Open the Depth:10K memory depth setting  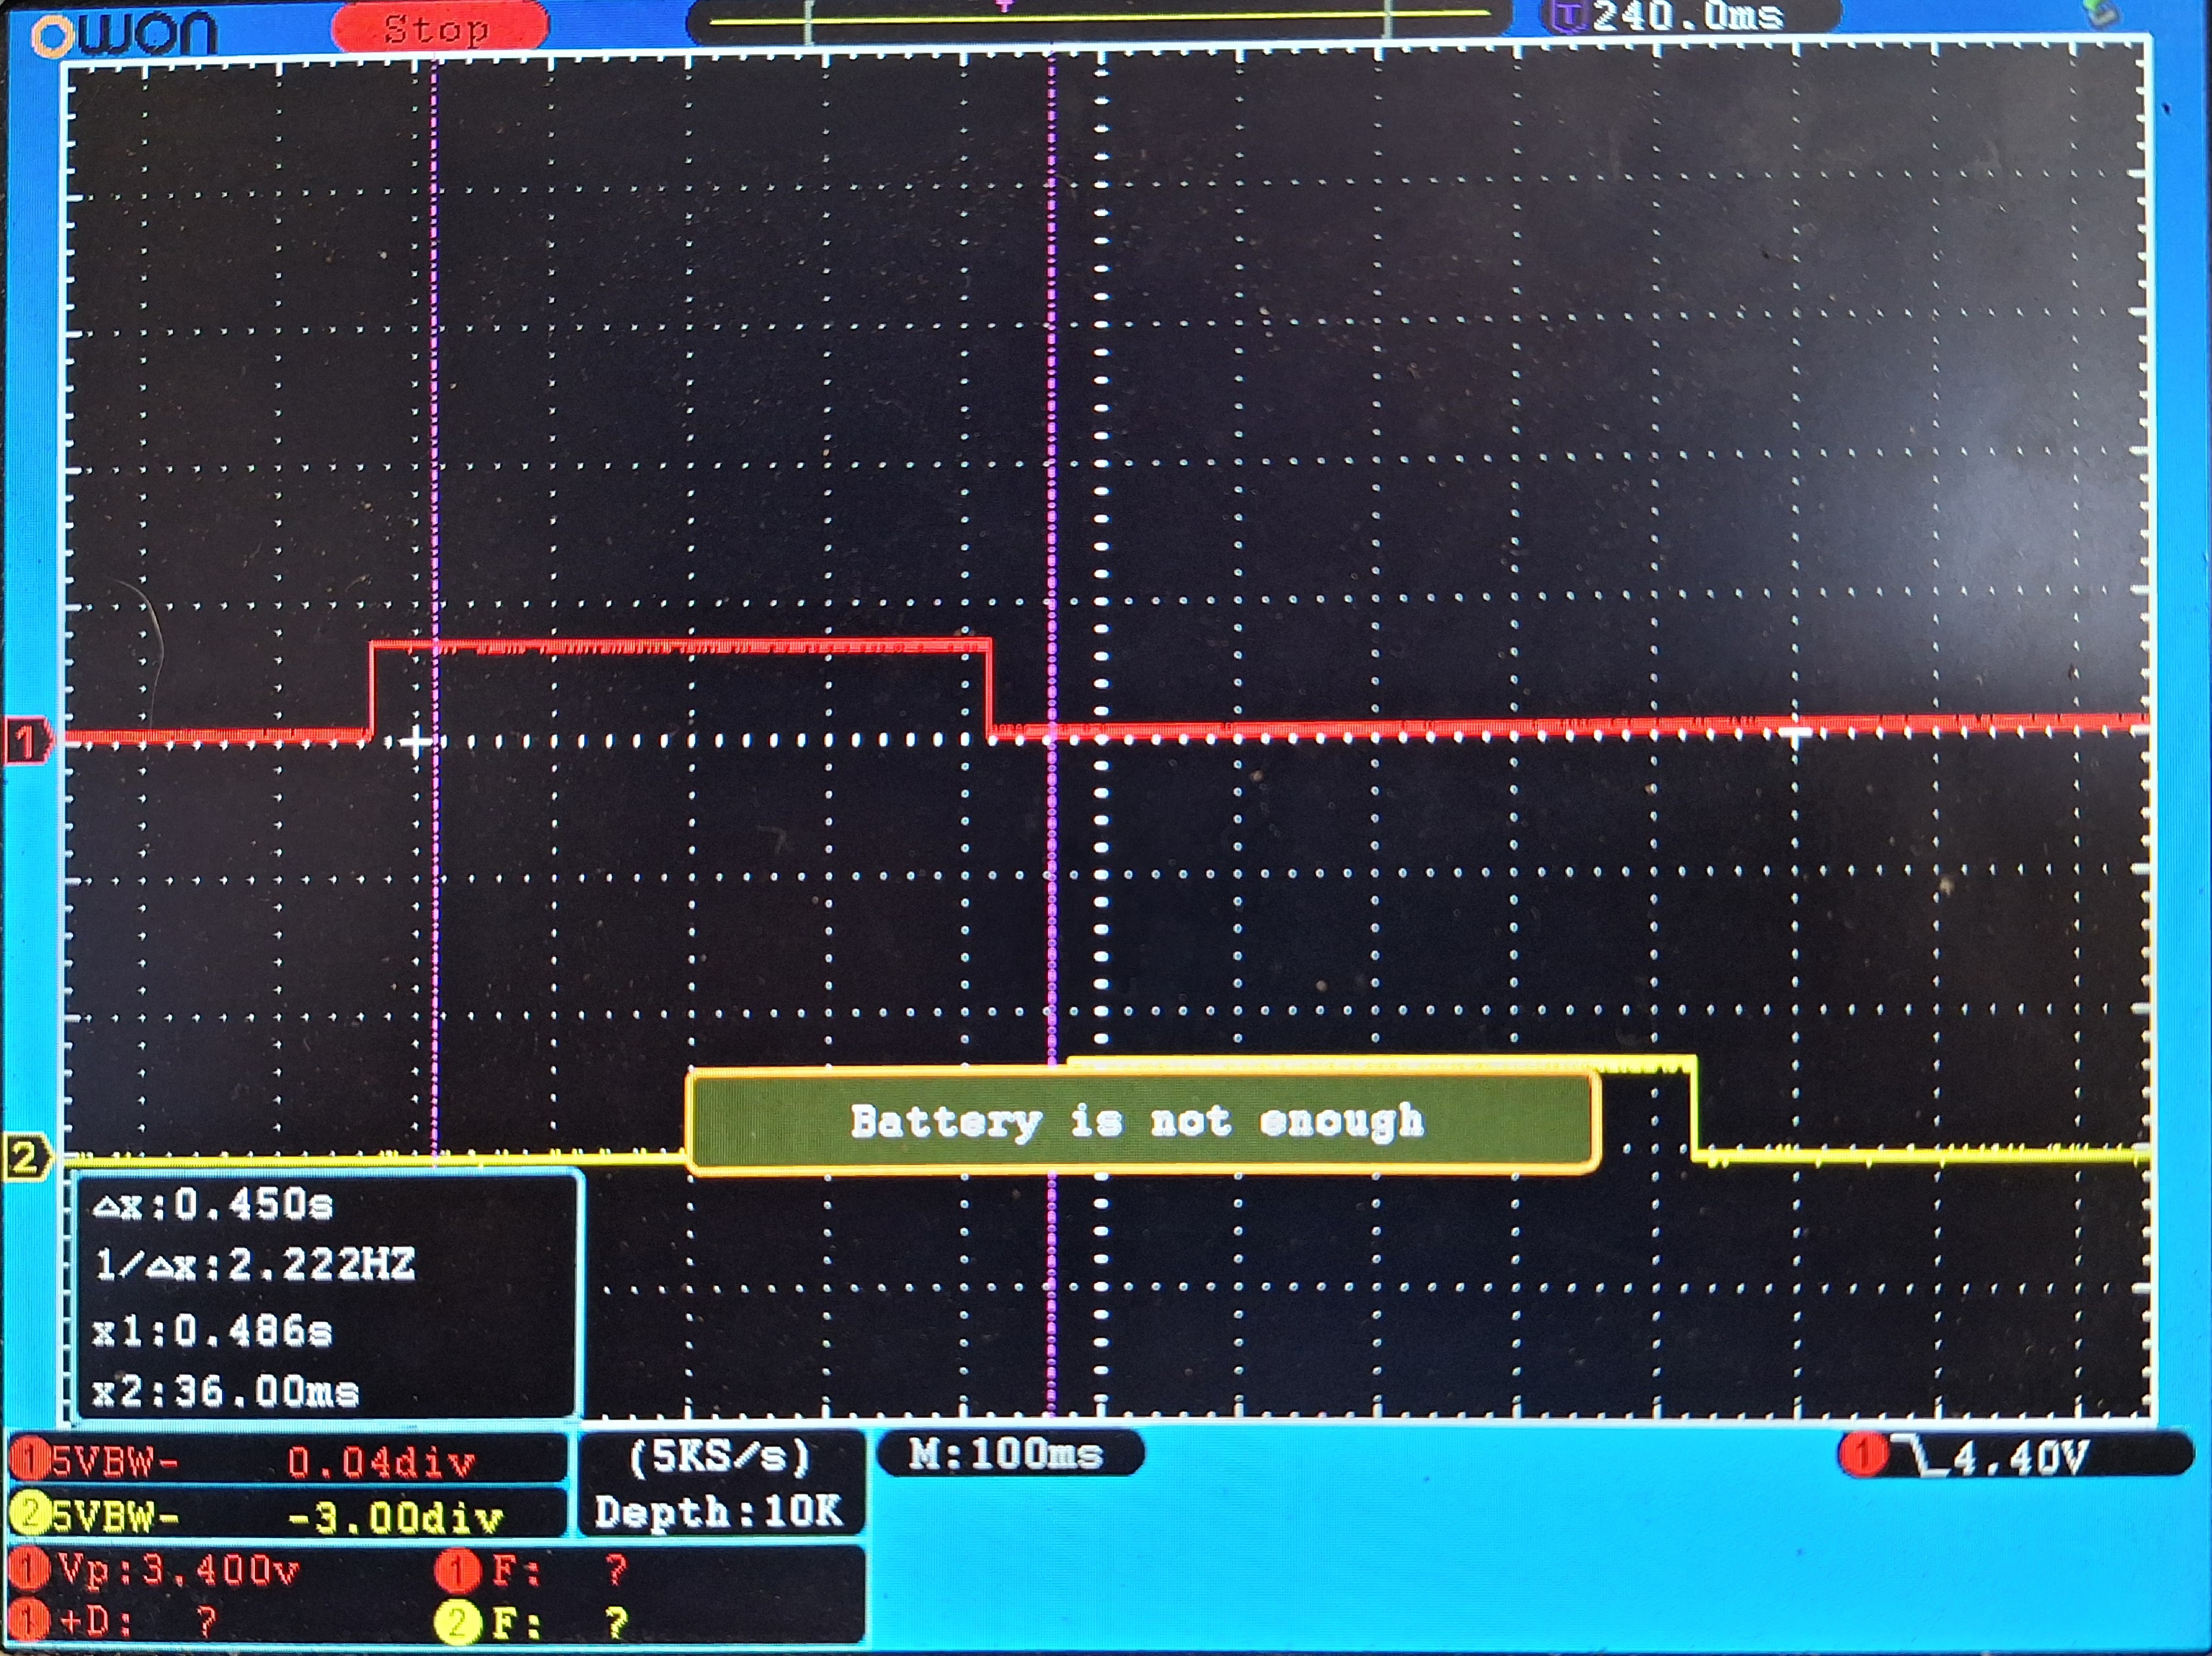pos(720,1511)
